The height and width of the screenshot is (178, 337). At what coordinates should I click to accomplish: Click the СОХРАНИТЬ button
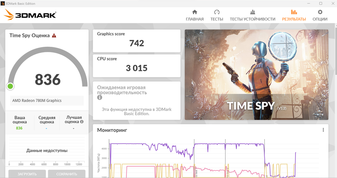(x=66, y=174)
